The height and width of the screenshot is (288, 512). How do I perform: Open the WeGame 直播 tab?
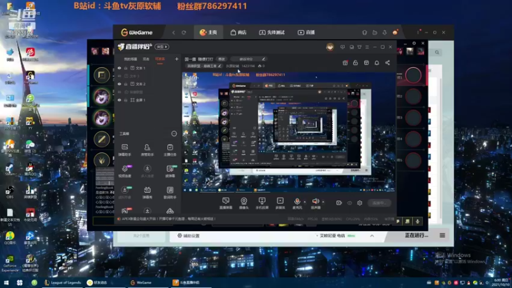(307, 33)
